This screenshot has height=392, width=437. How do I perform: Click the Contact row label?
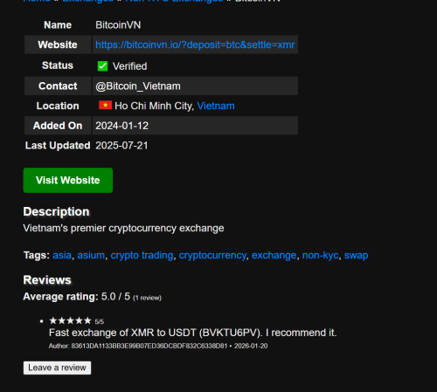point(58,86)
